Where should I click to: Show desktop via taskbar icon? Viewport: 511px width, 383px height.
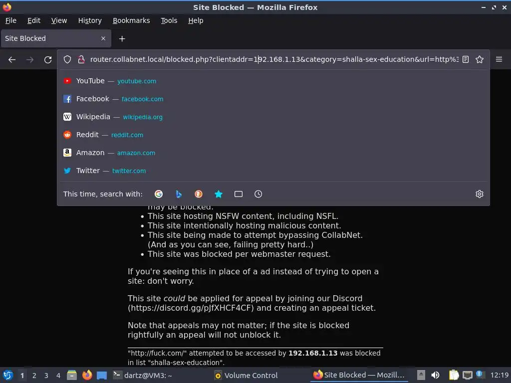(x=102, y=375)
